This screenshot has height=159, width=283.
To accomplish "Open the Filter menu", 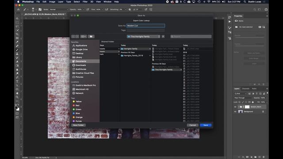I will 85,2.
